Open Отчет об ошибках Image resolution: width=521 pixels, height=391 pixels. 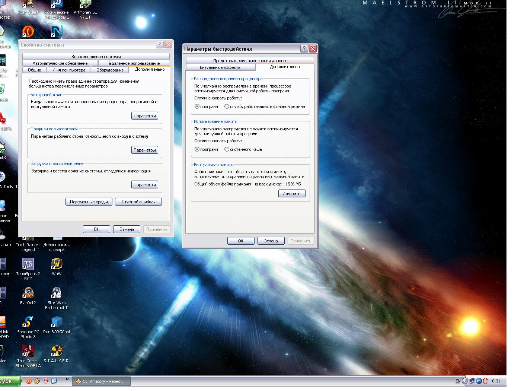coord(138,202)
